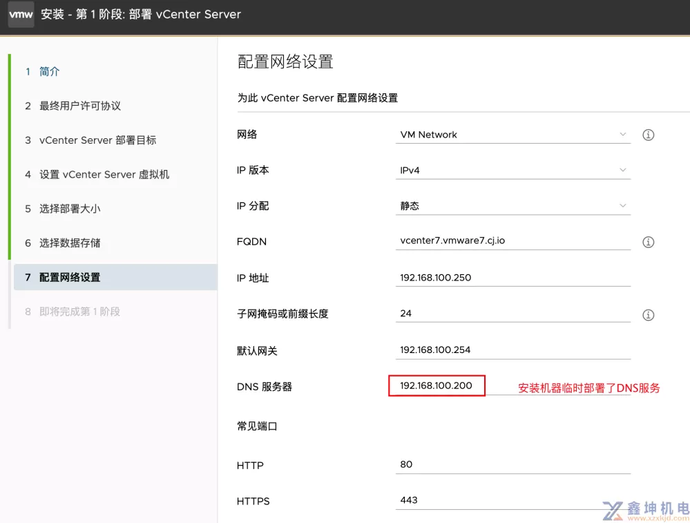Click the HTTPS port field 443

click(x=512, y=501)
